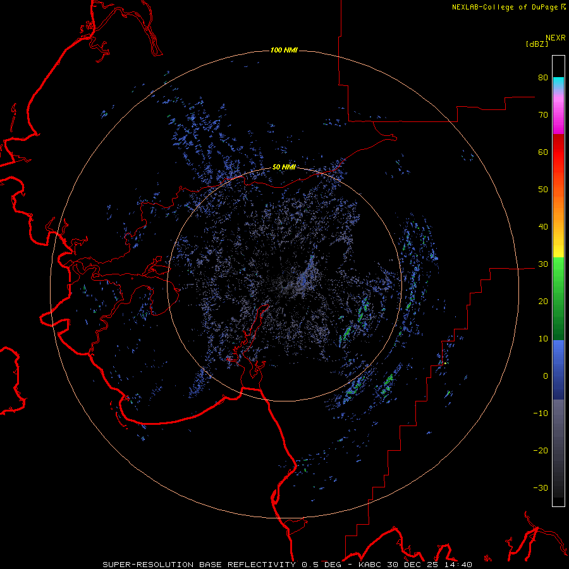Click the 30 value on the dBZ scale
569x569 pixels.
click(543, 264)
